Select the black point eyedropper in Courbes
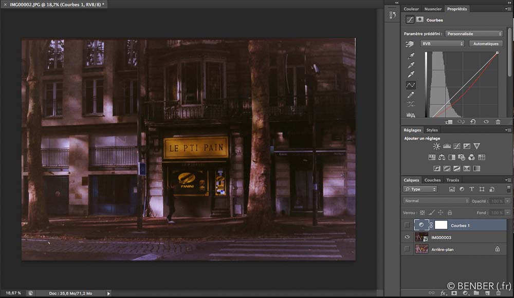Screen dimensions: 514x298 [411, 56]
